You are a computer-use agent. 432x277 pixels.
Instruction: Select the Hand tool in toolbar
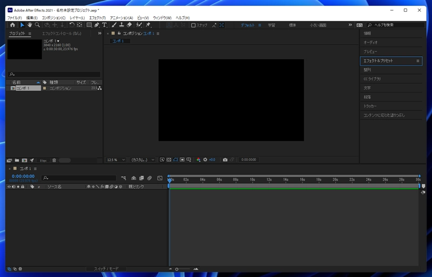pos(30,25)
